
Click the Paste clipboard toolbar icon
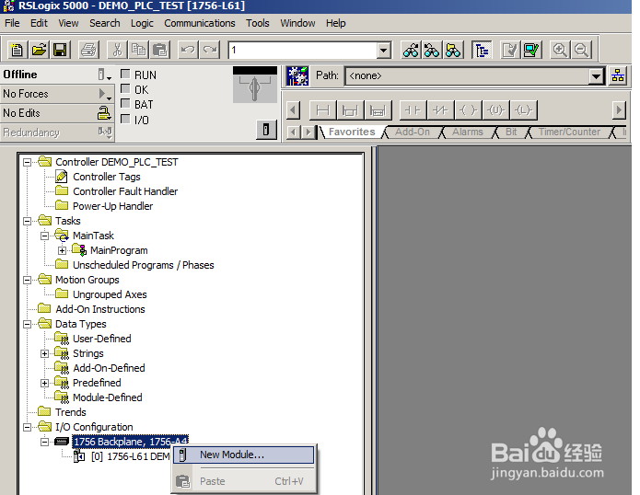159,51
